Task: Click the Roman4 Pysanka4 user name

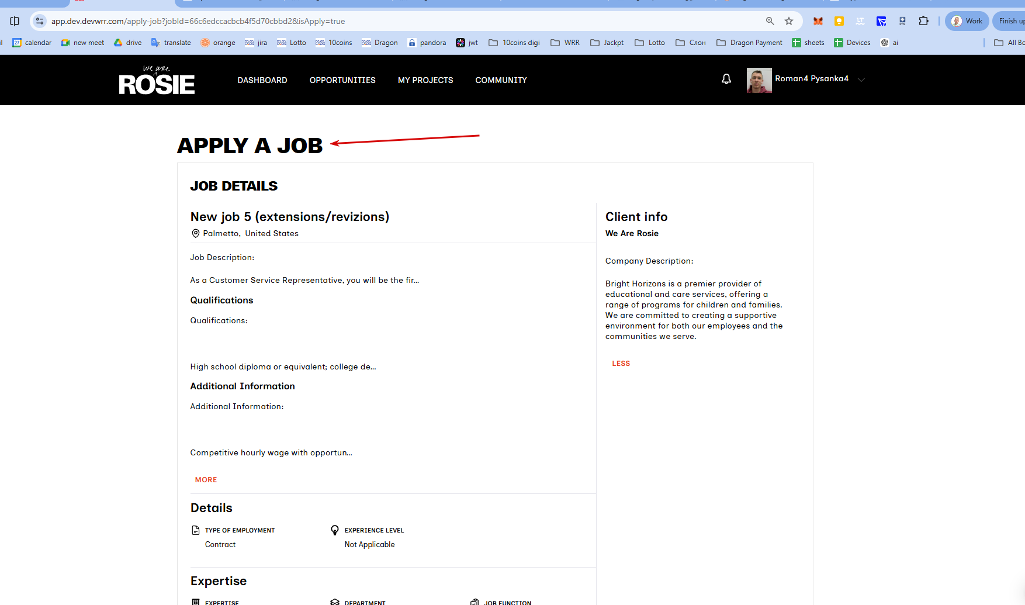Action: click(812, 78)
